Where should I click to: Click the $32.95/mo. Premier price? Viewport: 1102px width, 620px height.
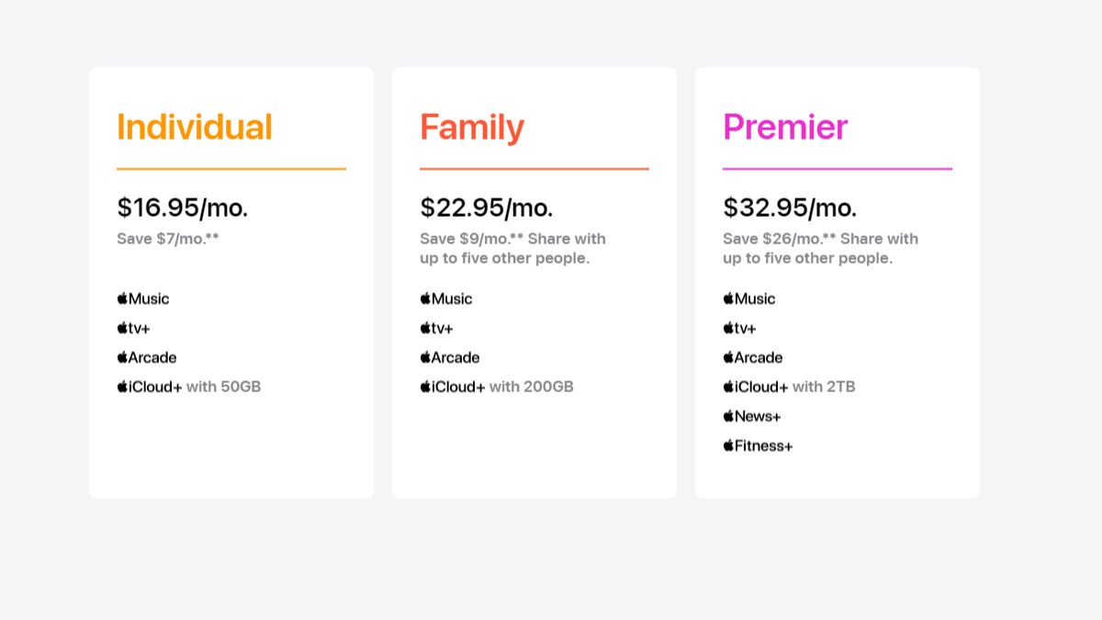[x=790, y=208]
